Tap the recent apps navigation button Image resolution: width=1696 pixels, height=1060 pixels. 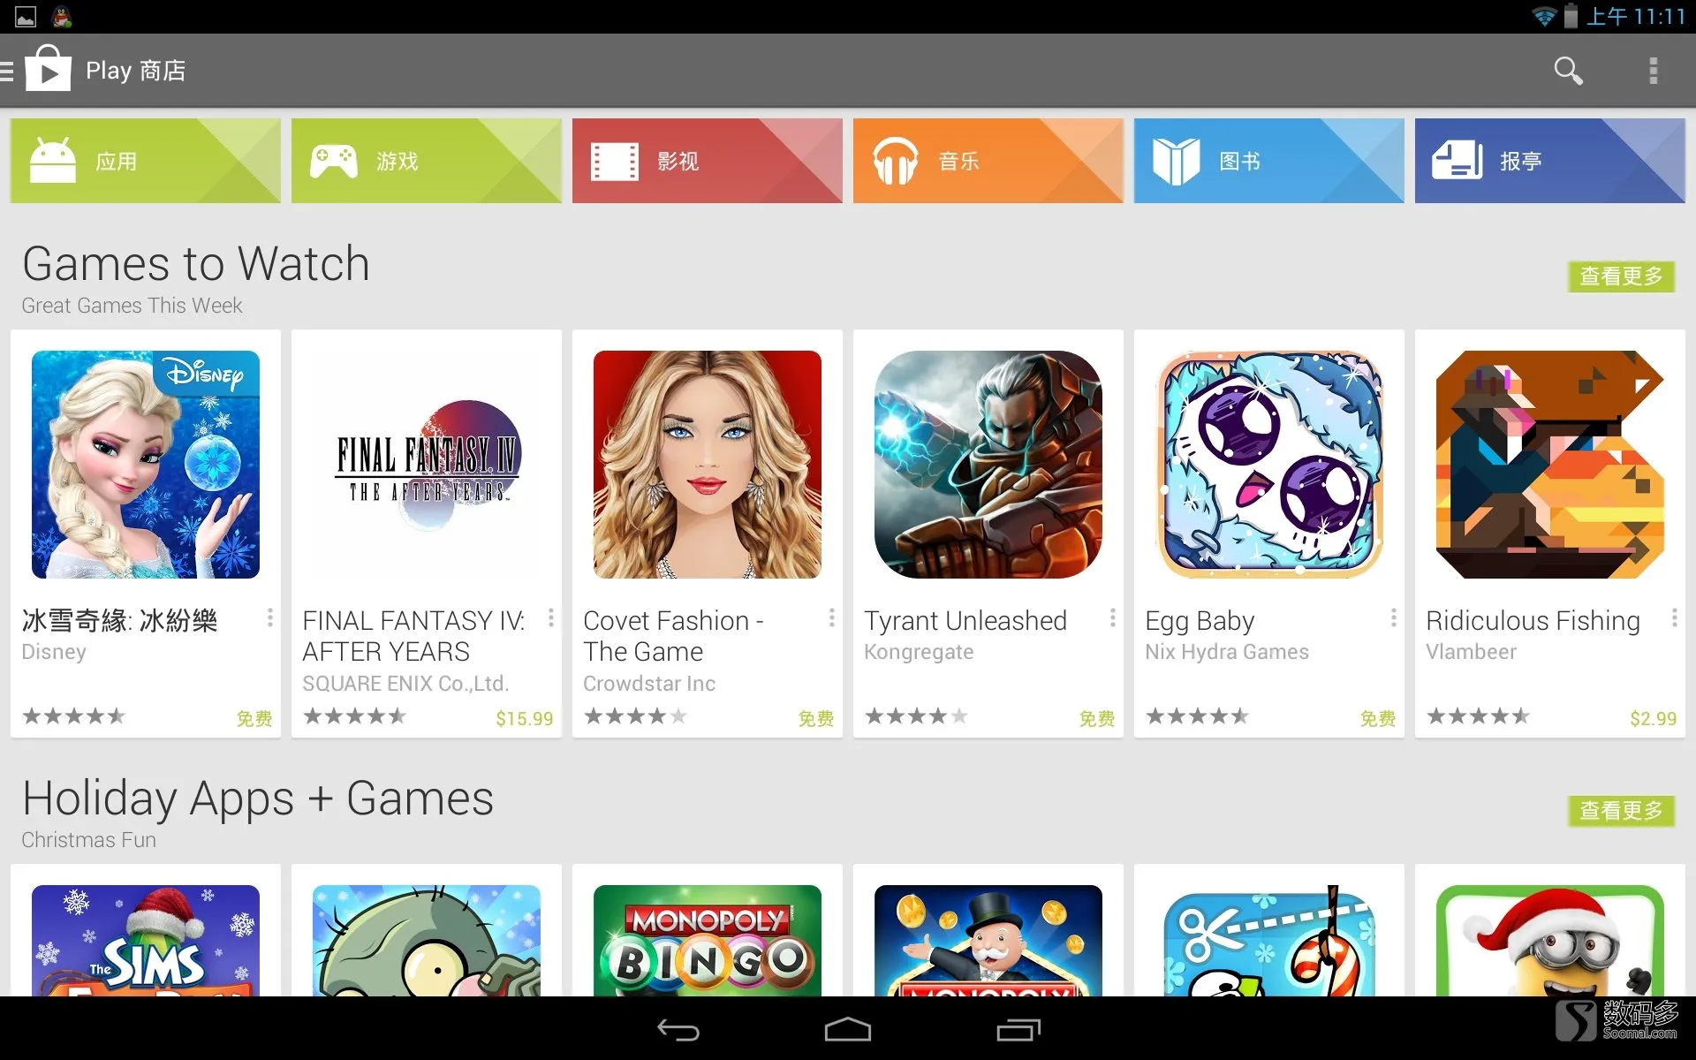point(1018,1030)
